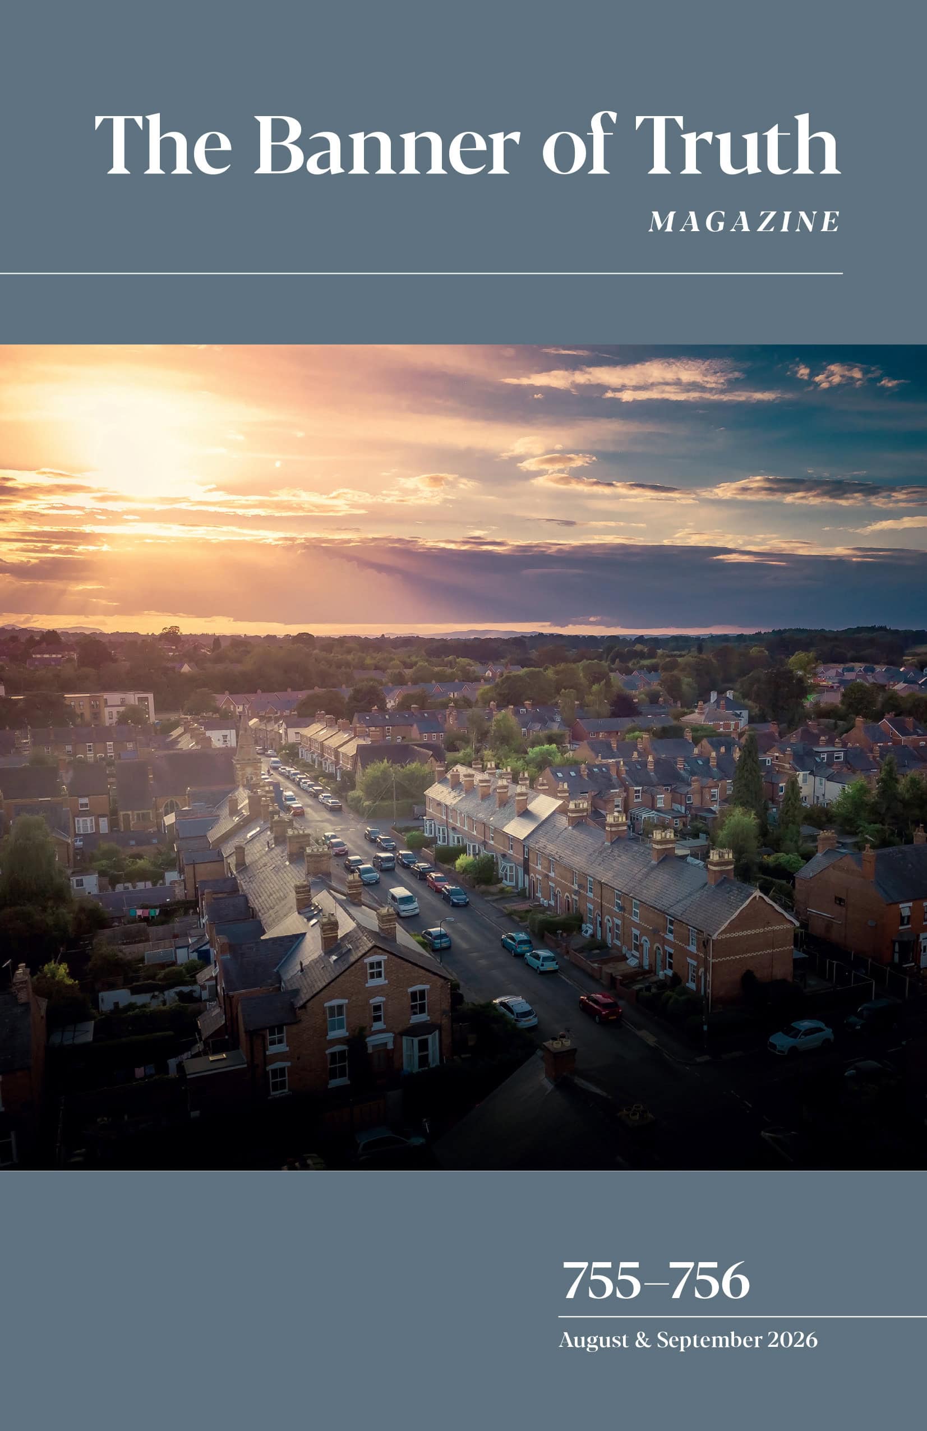
Task: Click the issue number "755–756"
Action: pyautogui.click(x=656, y=1280)
